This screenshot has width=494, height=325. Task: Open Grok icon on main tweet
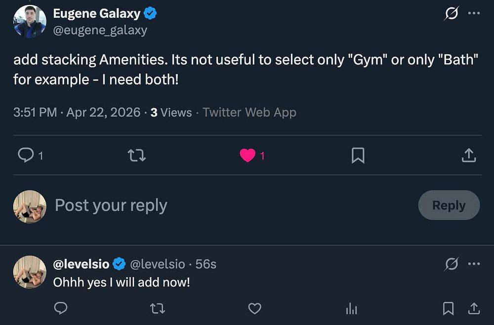[x=451, y=14]
